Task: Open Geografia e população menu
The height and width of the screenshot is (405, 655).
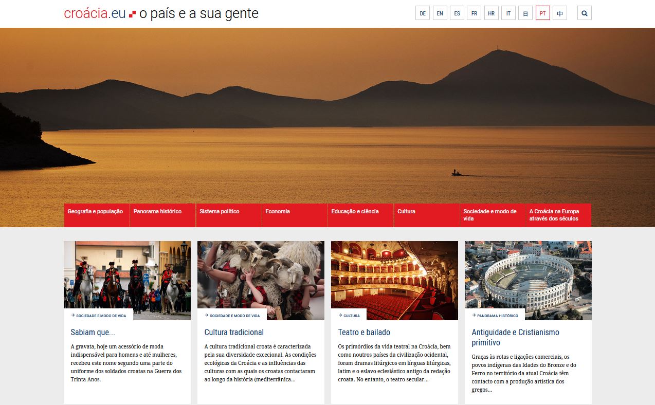Action: click(x=96, y=212)
